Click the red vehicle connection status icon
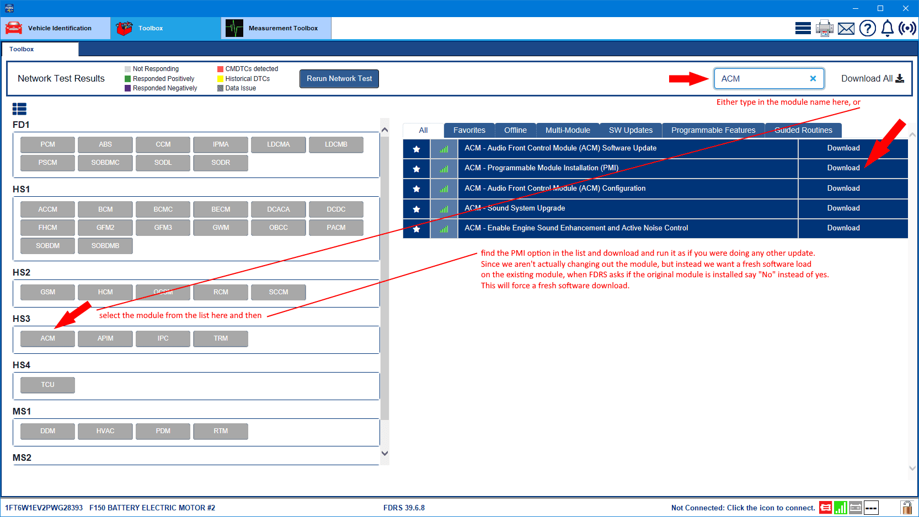This screenshot has width=919, height=517. (x=825, y=508)
